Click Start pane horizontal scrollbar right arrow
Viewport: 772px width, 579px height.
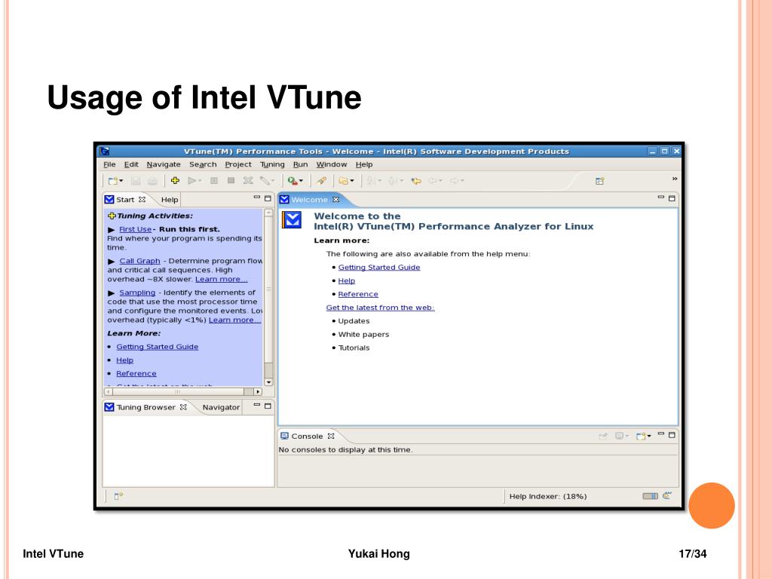click(x=258, y=392)
